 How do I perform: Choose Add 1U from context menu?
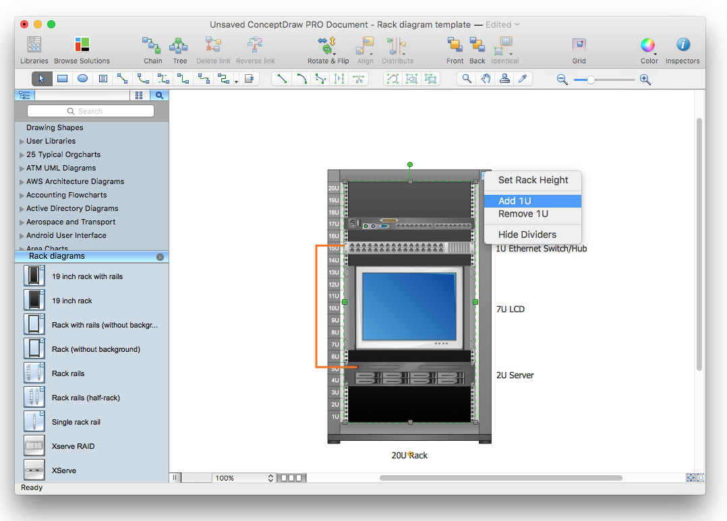(533, 201)
